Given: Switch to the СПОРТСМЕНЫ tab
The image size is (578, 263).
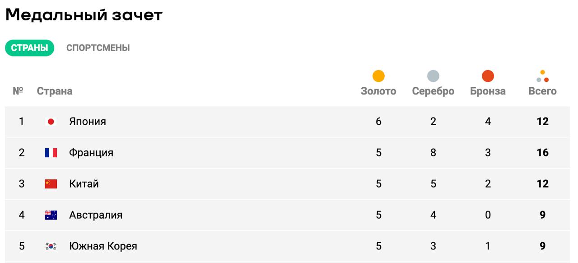Looking at the screenshot, I should [98, 48].
